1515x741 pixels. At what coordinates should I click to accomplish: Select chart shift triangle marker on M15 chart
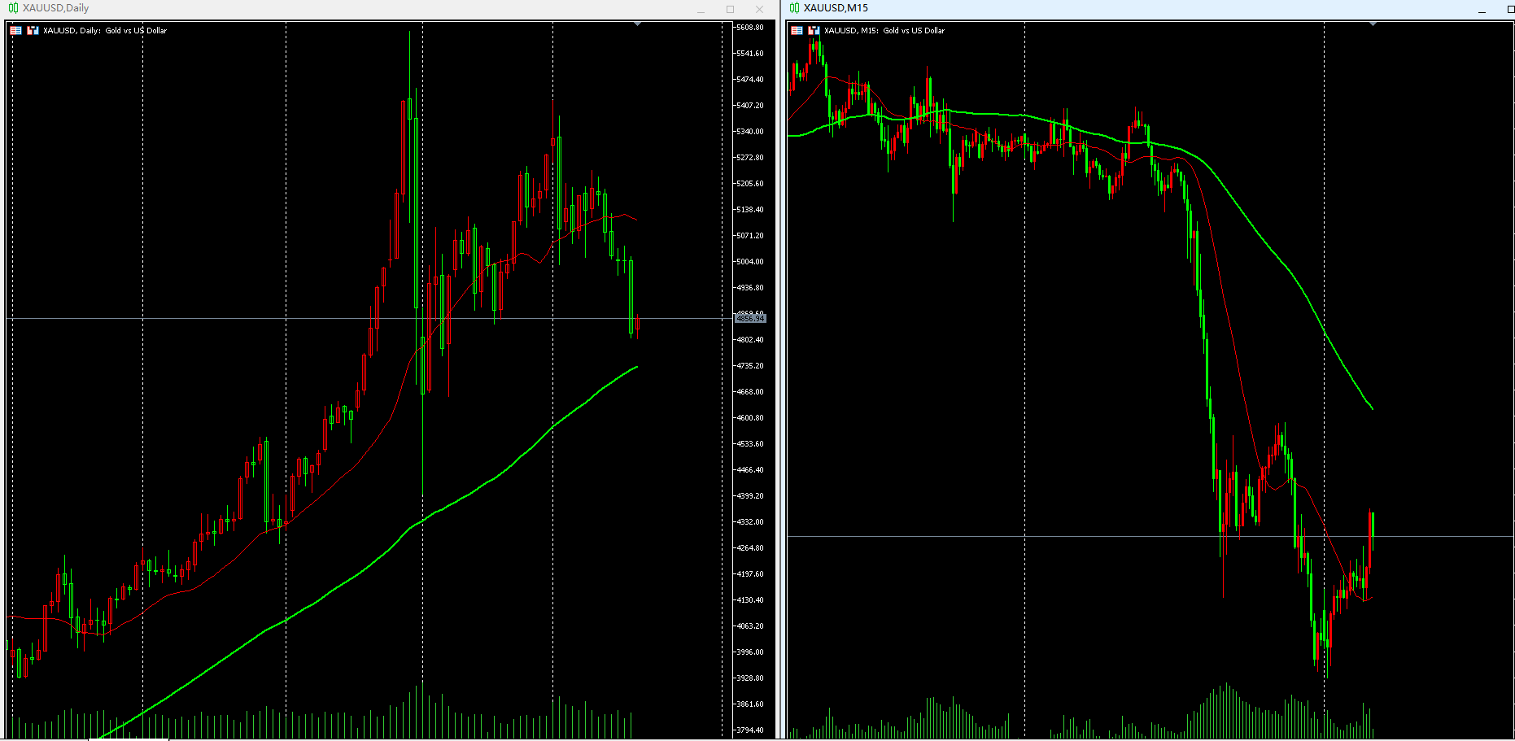1373,24
